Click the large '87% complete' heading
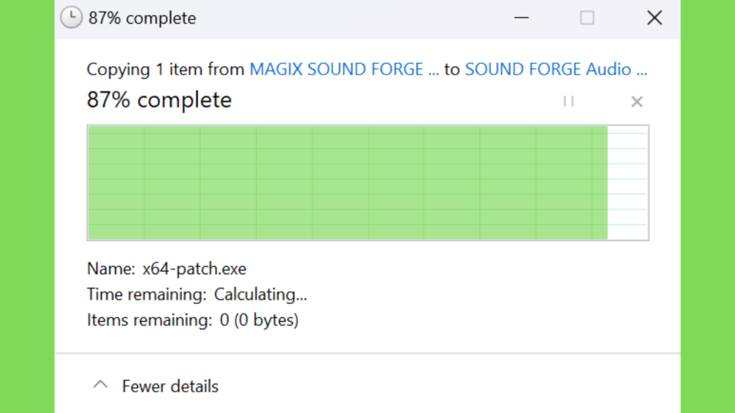The image size is (735, 413). tap(159, 100)
